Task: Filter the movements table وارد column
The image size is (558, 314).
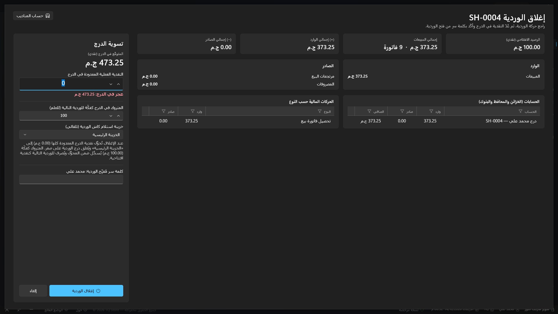Action: coord(192,111)
